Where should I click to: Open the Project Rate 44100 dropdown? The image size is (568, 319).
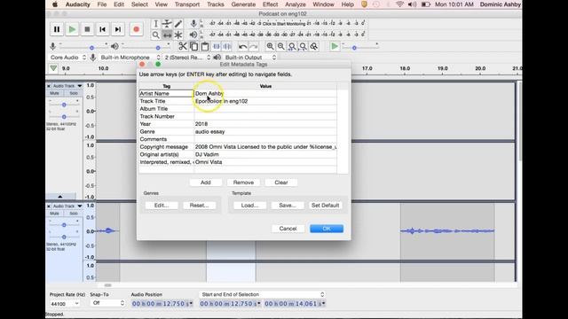coord(65,304)
